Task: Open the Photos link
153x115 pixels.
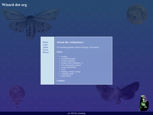Action: [x=46, y=52]
